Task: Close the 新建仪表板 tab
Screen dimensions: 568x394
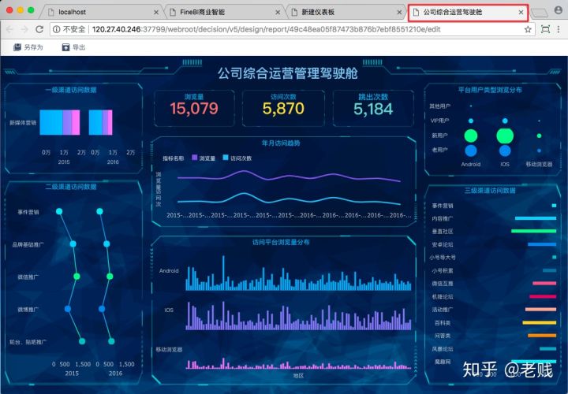Action: [x=399, y=13]
